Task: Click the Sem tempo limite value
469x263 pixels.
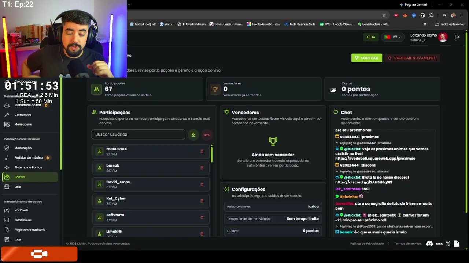Action: 303,219
